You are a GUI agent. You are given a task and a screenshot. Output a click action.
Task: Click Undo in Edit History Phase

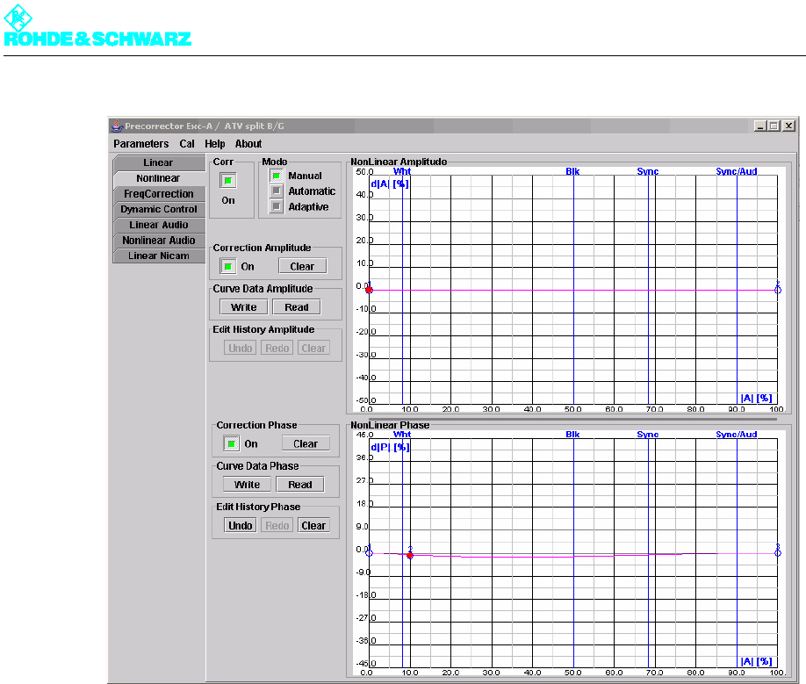pos(240,526)
